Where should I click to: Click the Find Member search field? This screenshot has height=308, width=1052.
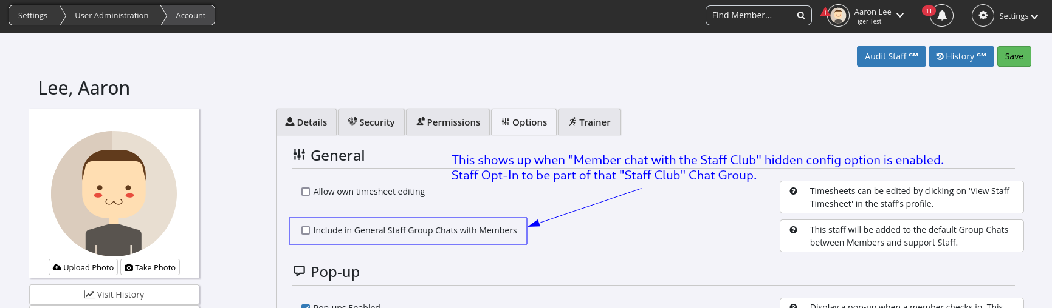751,16
